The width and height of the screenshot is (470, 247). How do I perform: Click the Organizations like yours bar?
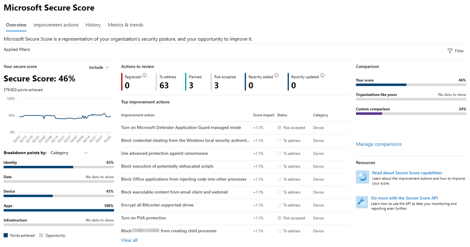(x=411, y=99)
